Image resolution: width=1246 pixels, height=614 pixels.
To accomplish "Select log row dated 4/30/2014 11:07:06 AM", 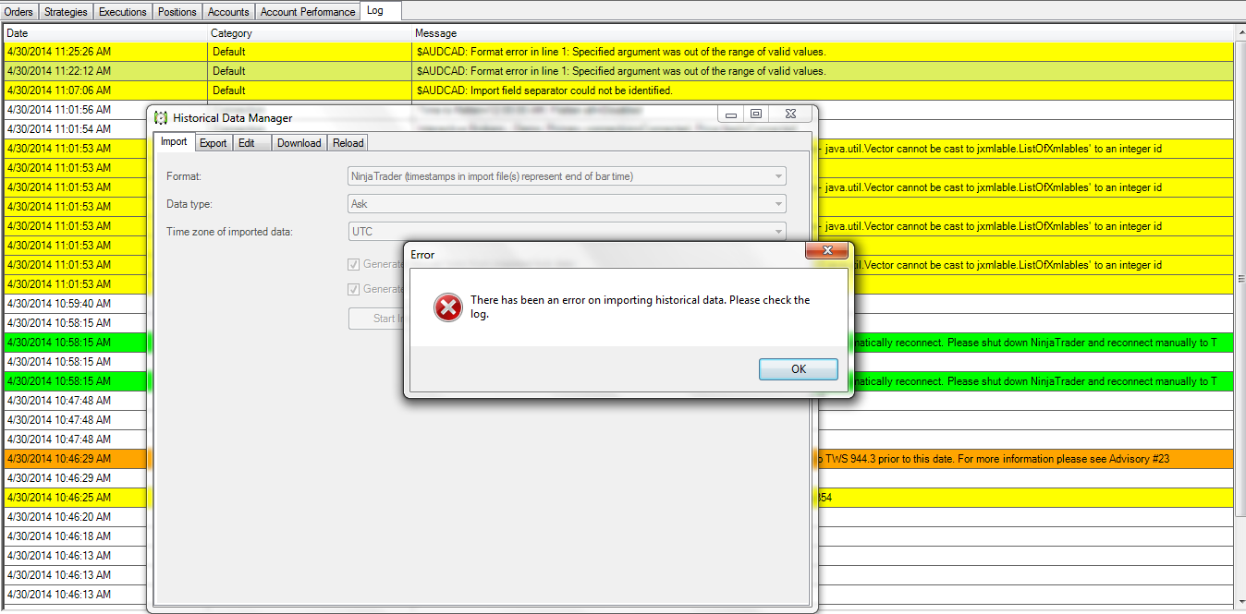I will [618, 90].
